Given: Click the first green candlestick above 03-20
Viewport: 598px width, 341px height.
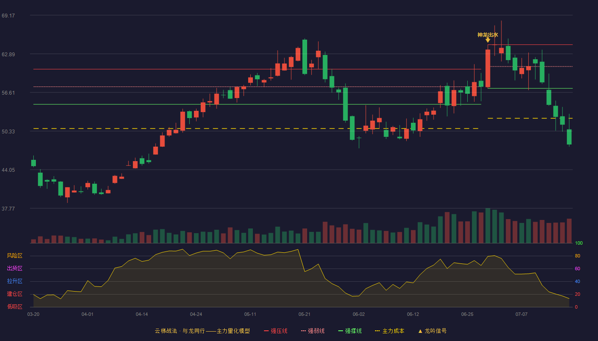Looking at the screenshot, I should 33,163.
